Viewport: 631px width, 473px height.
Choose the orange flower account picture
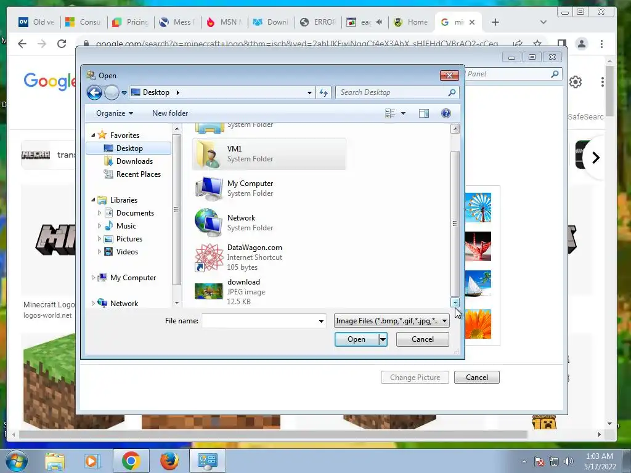478,324
